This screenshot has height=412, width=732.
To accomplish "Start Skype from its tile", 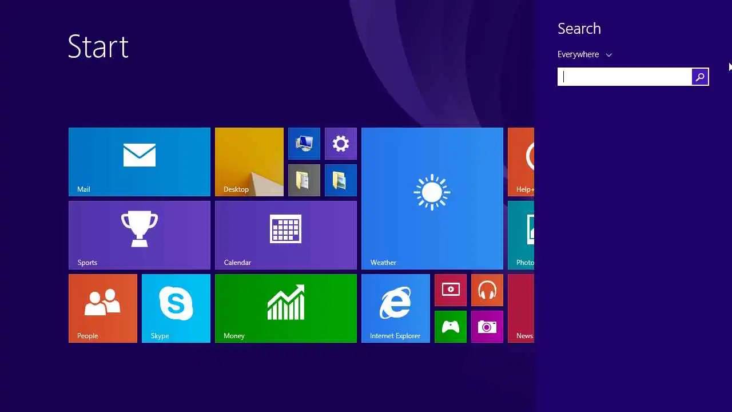I will tap(176, 308).
